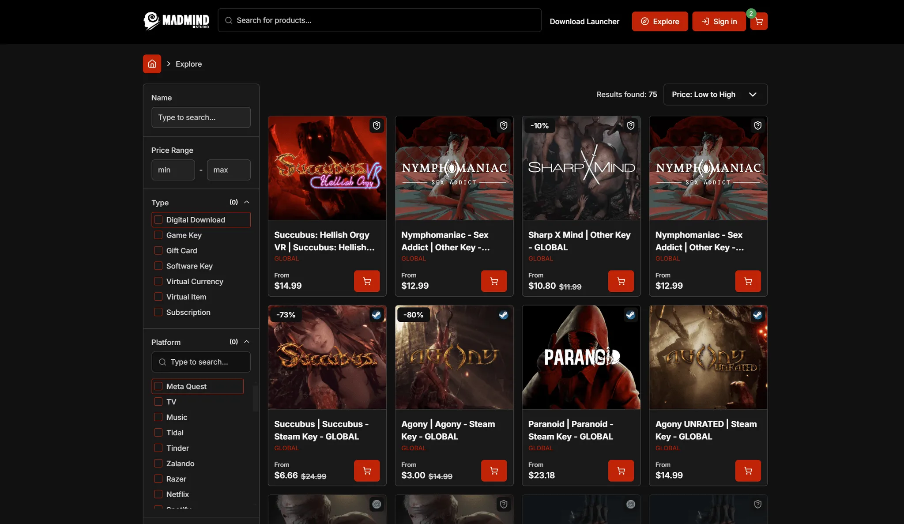Tick the Software Key checkbox

coord(158,266)
